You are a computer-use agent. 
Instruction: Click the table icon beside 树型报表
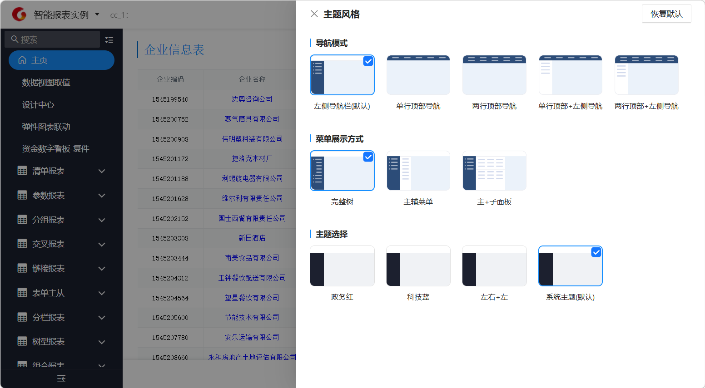click(x=22, y=342)
